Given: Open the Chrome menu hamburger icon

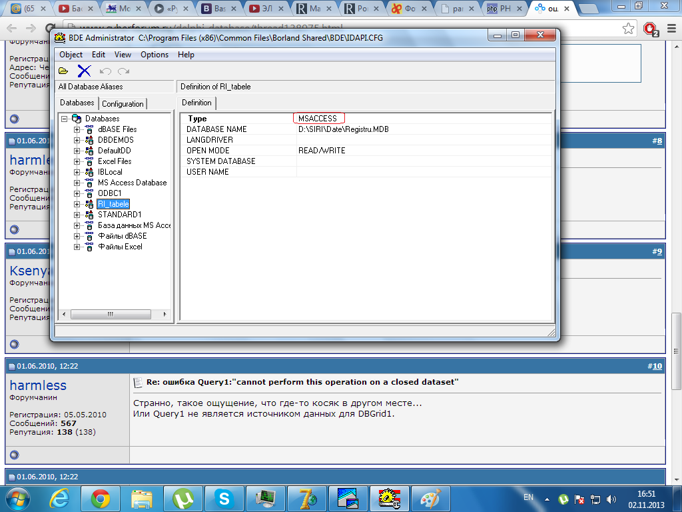Looking at the screenshot, I should [x=671, y=29].
